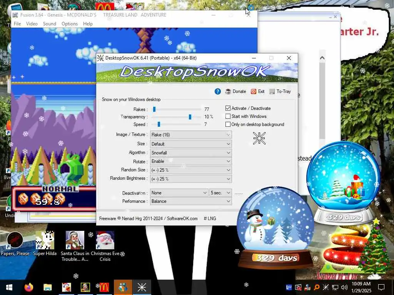This screenshot has width=394, height=295.
Task: Open the SoftwareOK.com freeware link
Action: [x=182, y=219]
